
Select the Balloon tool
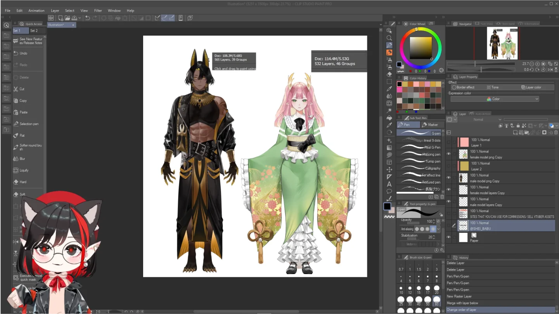tap(389, 191)
